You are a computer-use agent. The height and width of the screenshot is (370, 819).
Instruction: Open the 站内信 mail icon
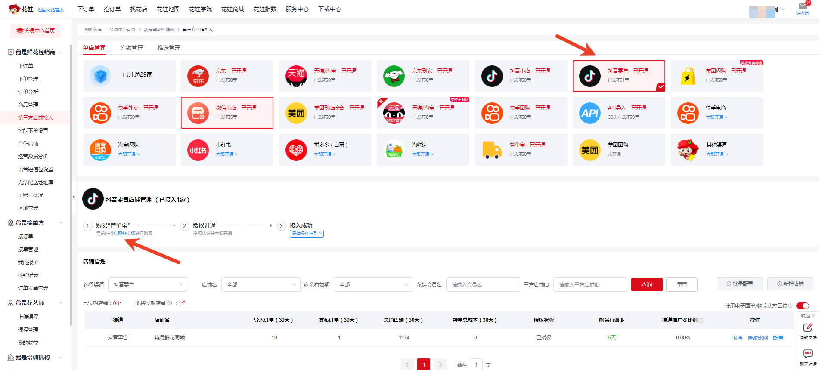(x=803, y=6)
